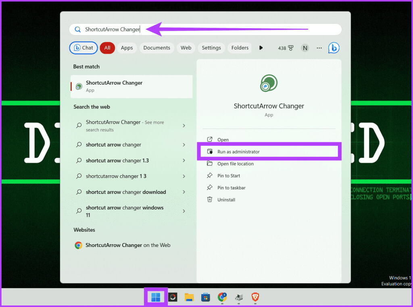Open the computer utility icon on taskbar
This screenshot has height=307, width=413.
click(239, 297)
